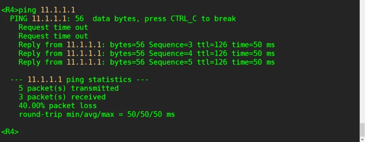
Task: Click the scrollbar down arrow
Action: 362,139
